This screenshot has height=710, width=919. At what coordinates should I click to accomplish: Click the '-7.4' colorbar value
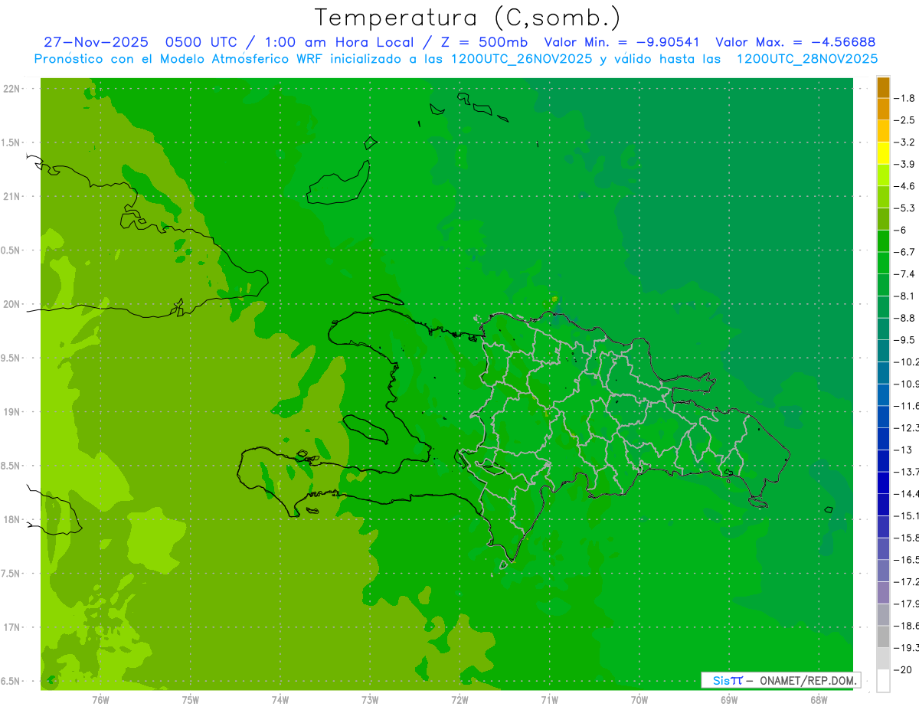[x=904, y=274]
